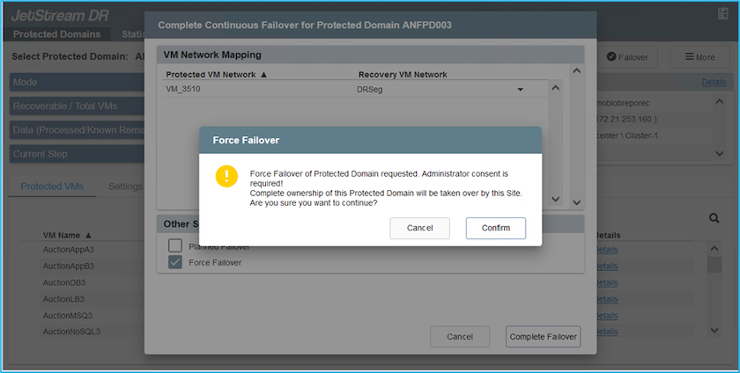Screen dimensions: 740x373
Task: Click the Failover button with checkmark
Action: tap(626, 57)
